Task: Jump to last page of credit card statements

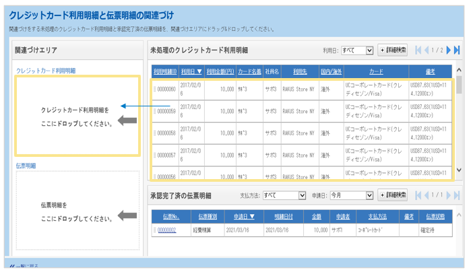Action: 458,50
